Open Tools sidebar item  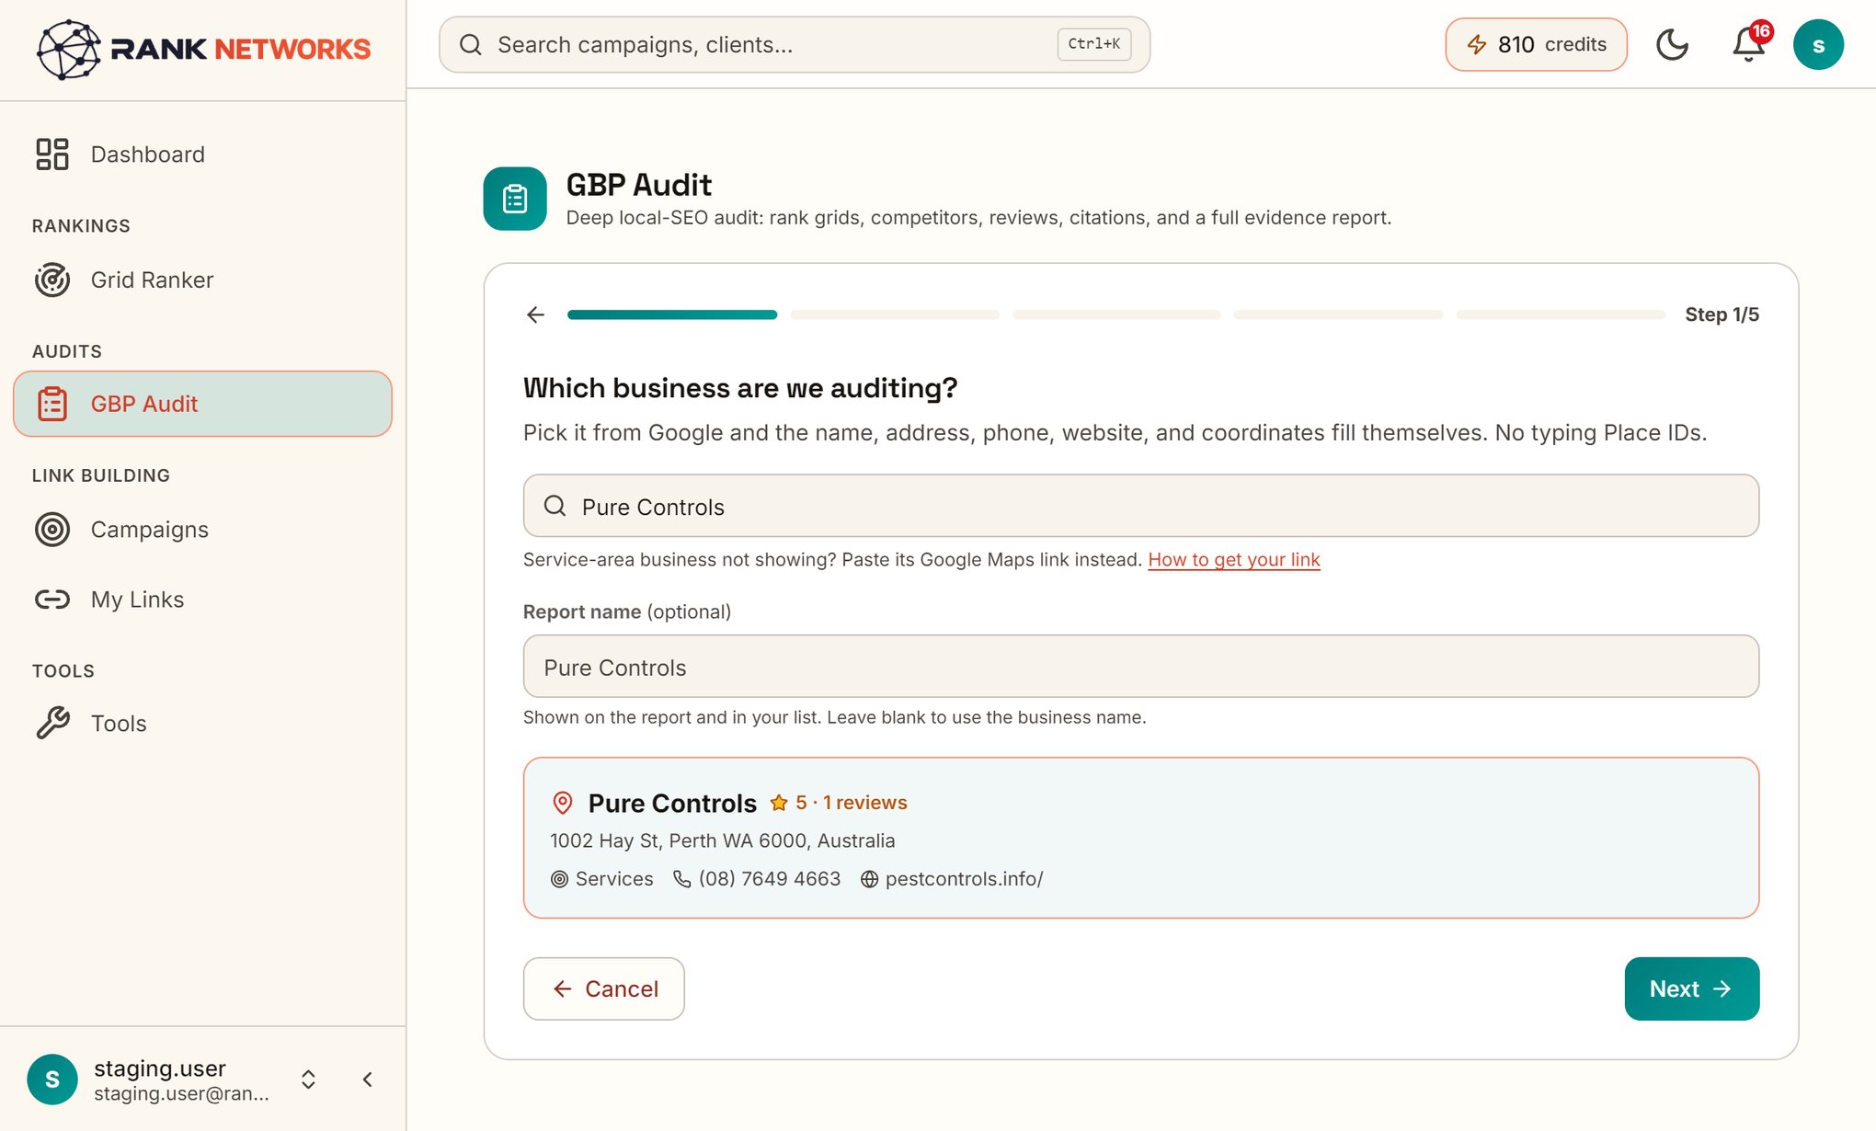[202, 724]
